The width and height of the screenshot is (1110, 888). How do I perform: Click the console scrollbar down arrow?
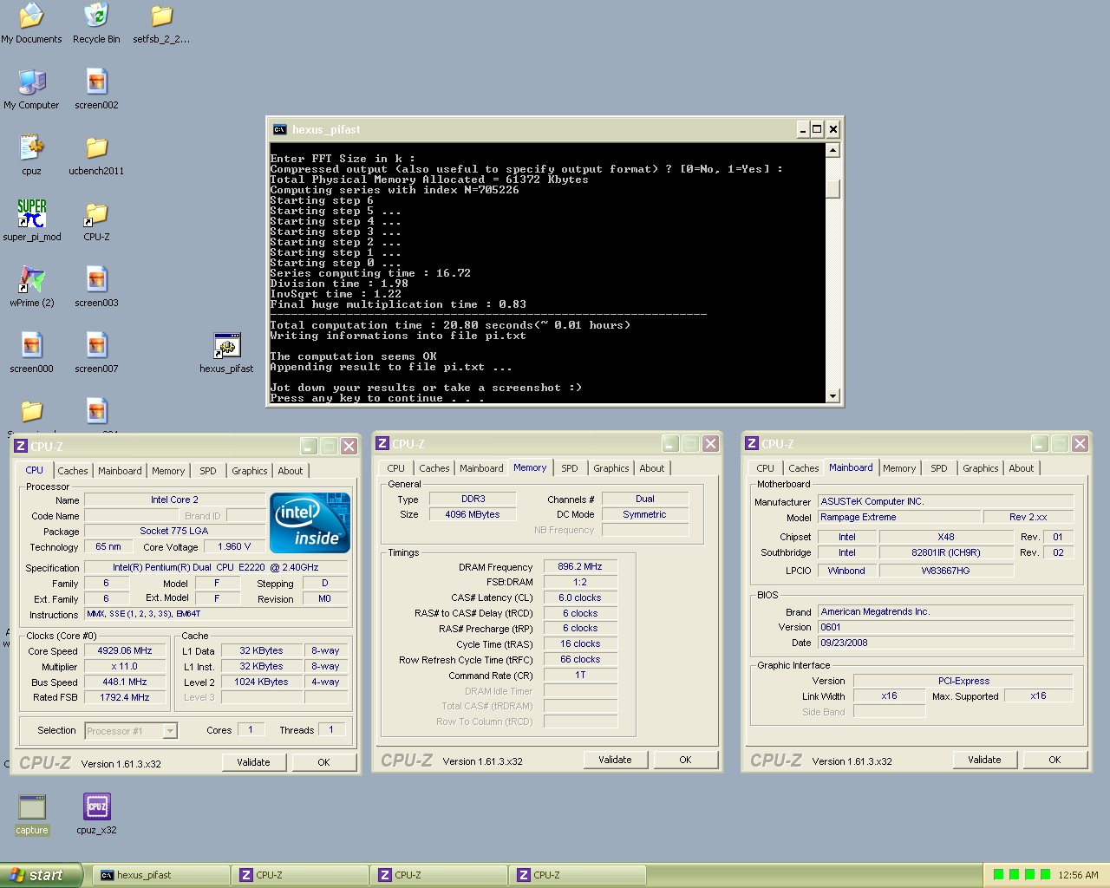click(x=833, y=396)
